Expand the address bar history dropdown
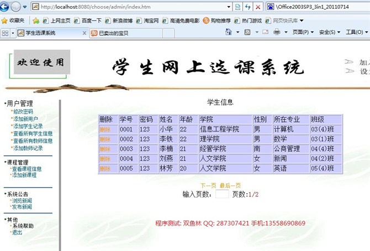Image resolution: width=370 pixels, height=251 pixels. point(229,7)
